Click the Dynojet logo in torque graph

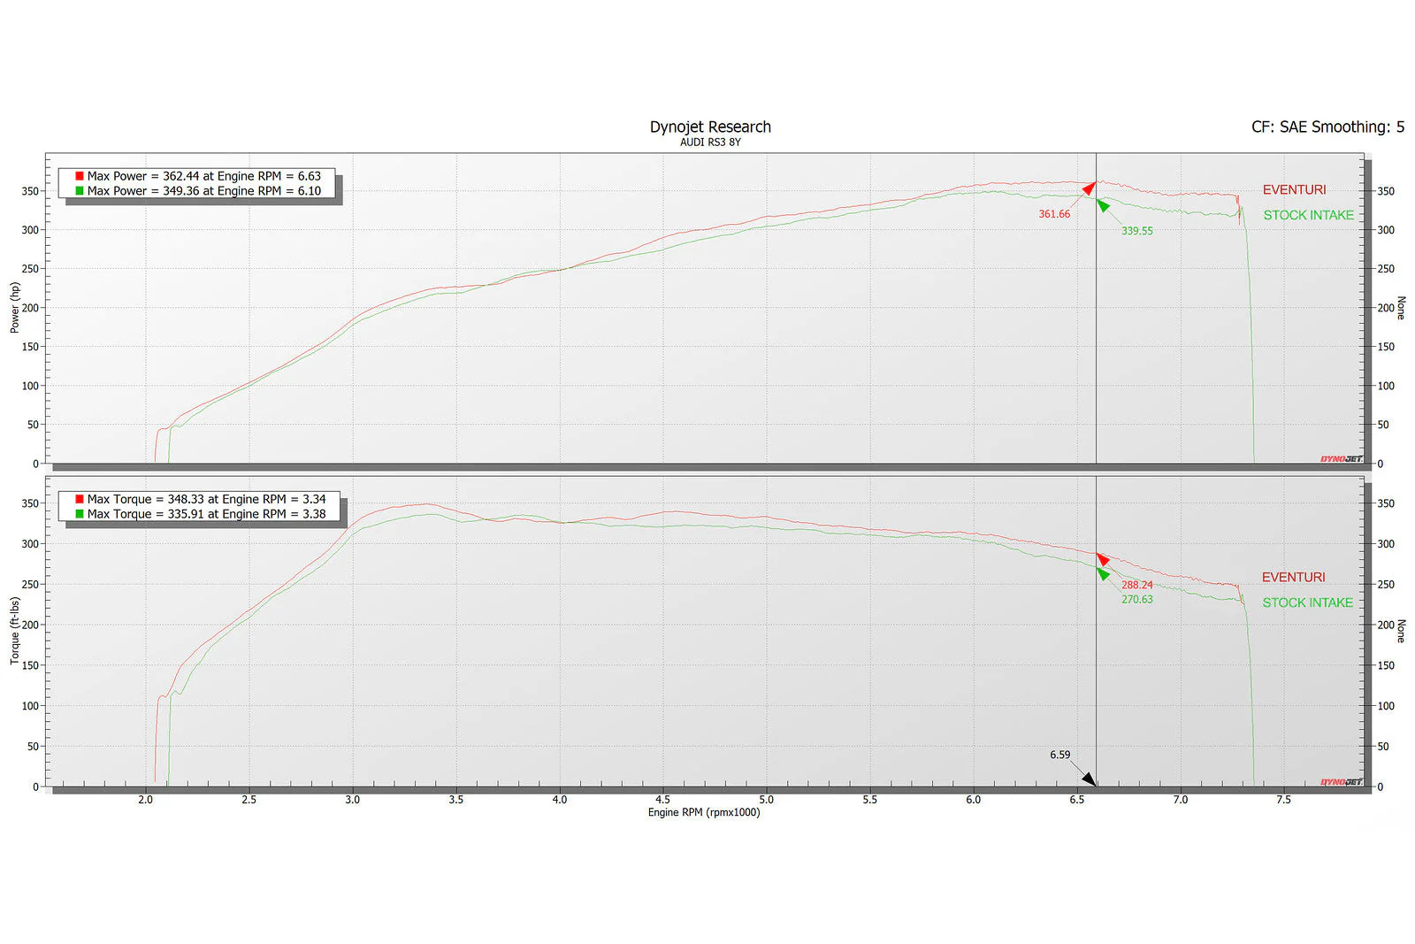click(1341, 782)
